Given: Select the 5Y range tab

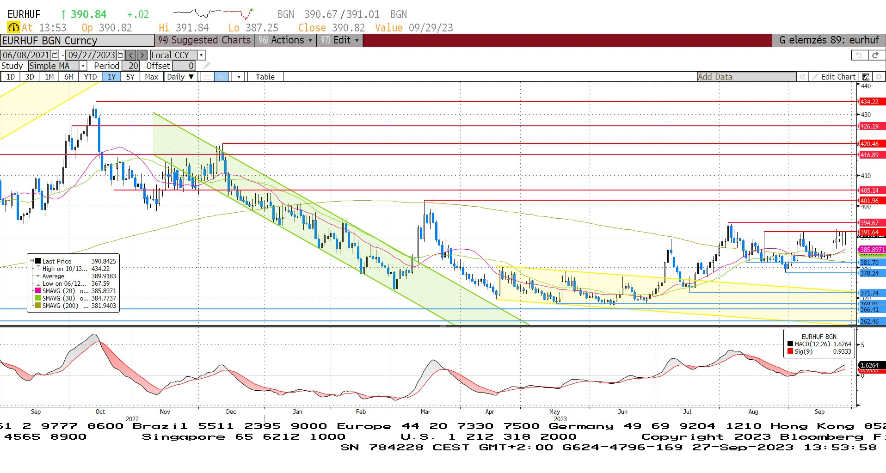Looking at the screenshot, I should [x=130, y=77].
